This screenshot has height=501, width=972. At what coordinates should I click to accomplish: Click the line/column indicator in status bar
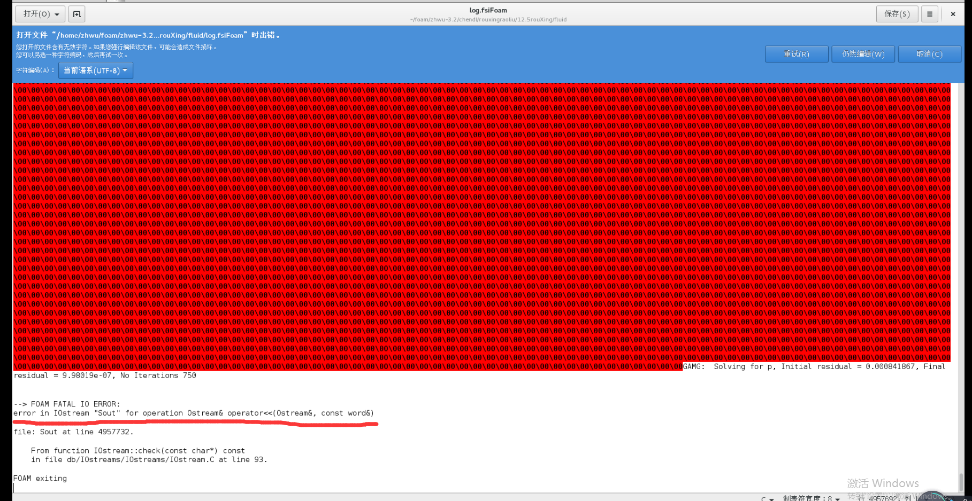pyautogui.click(x=888, y=498)
